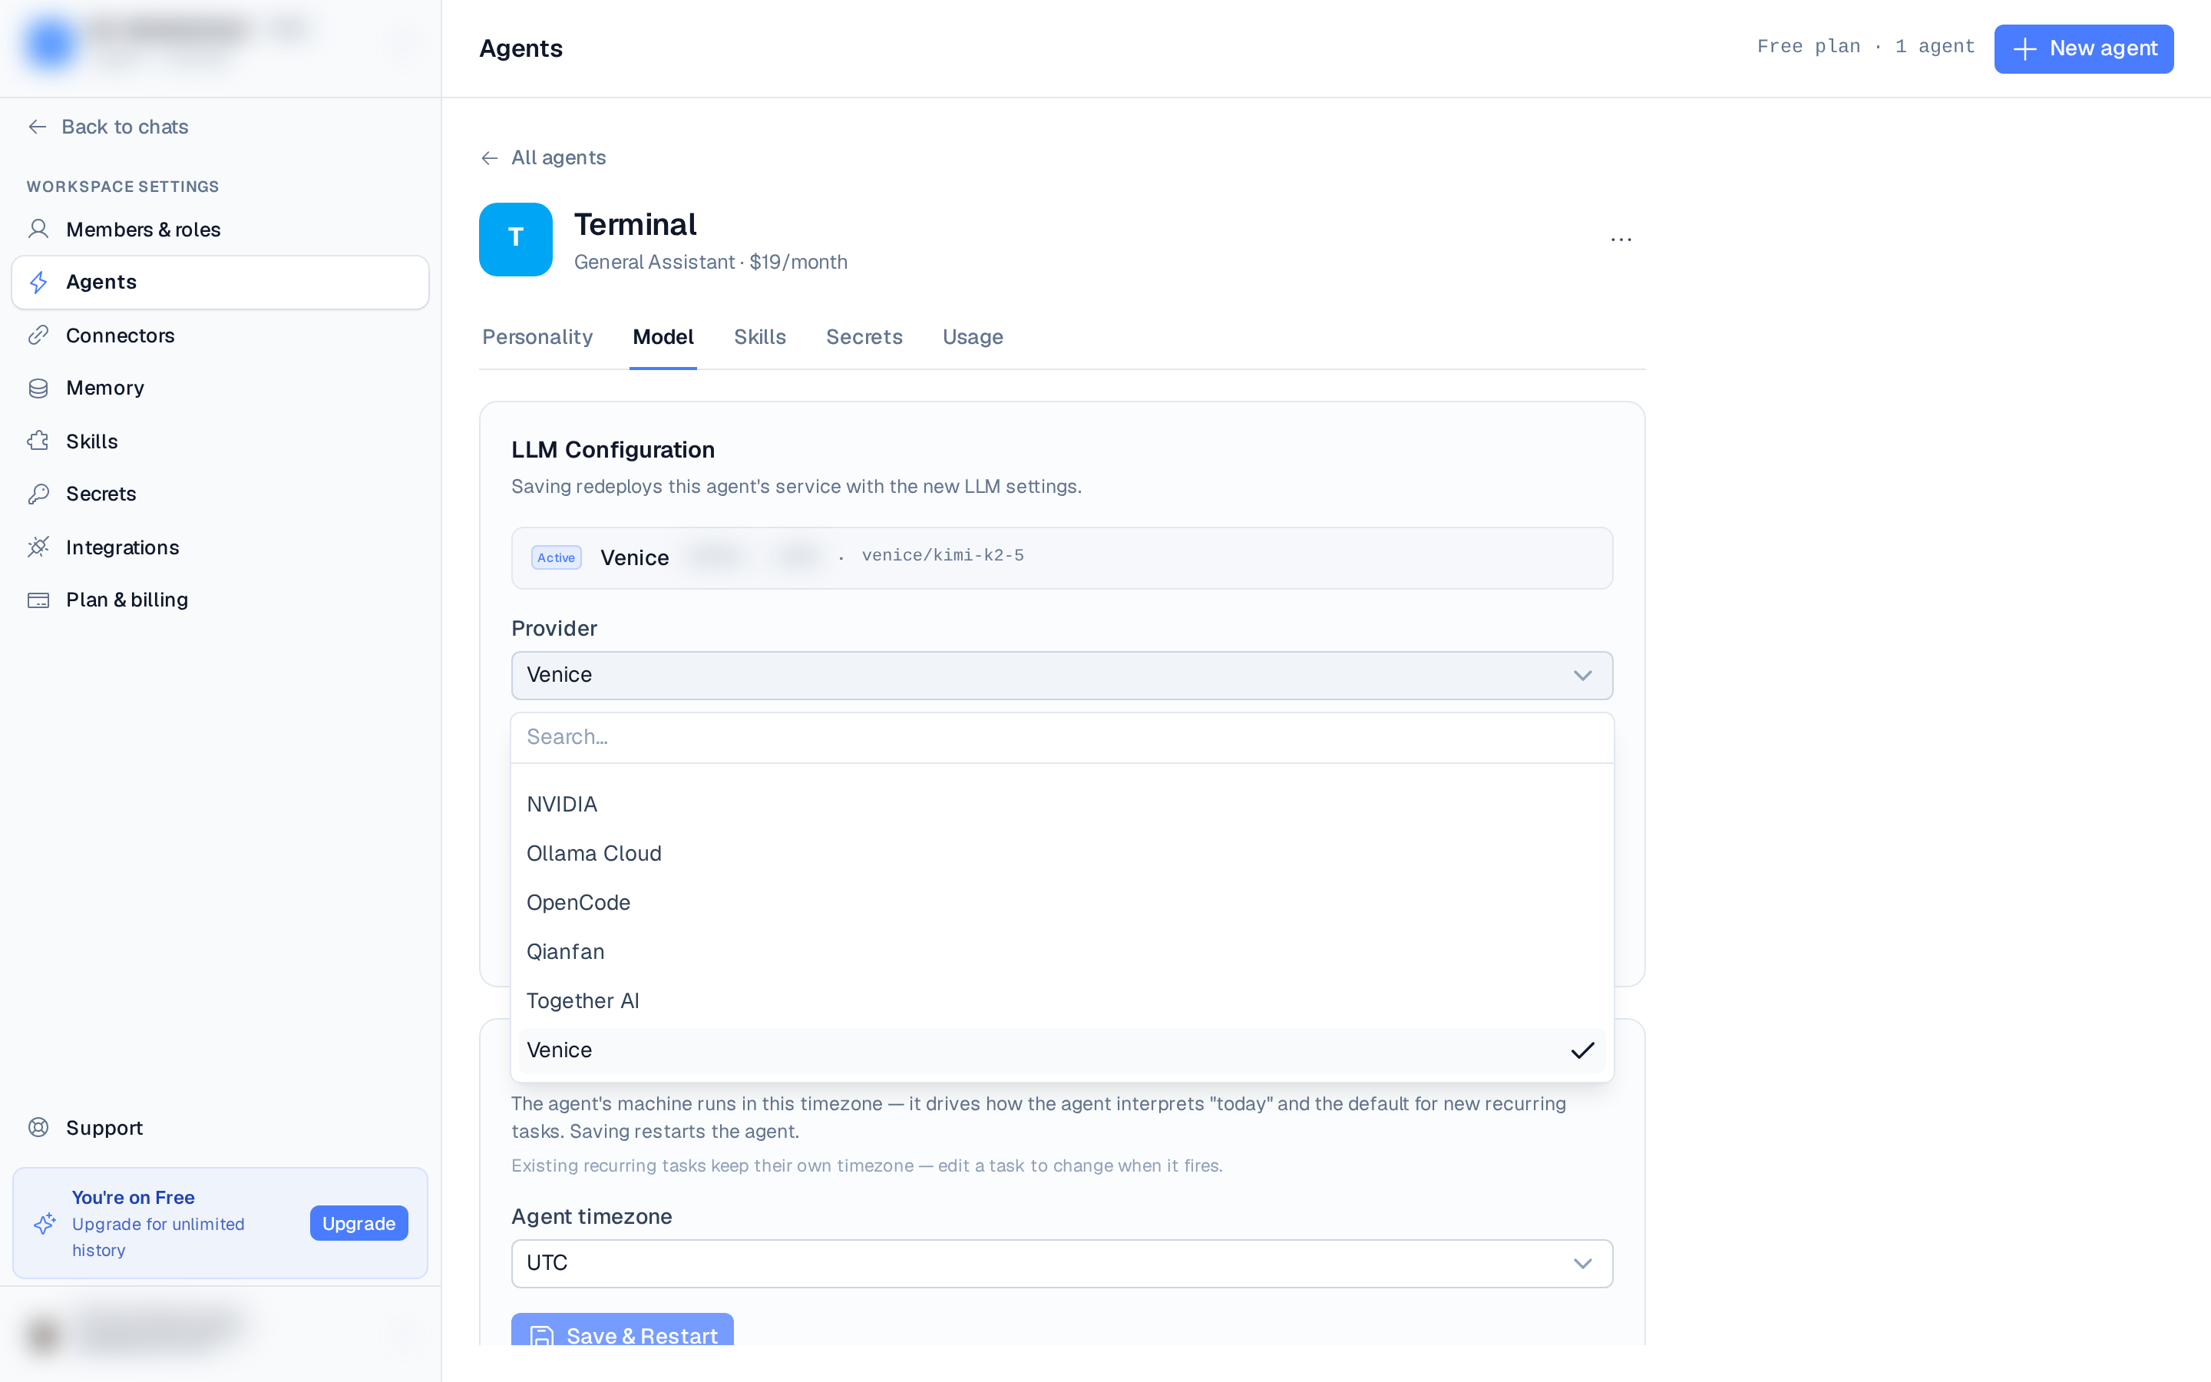Open Integrations settings
2211x1382 pixels.
tap(220, 547)
